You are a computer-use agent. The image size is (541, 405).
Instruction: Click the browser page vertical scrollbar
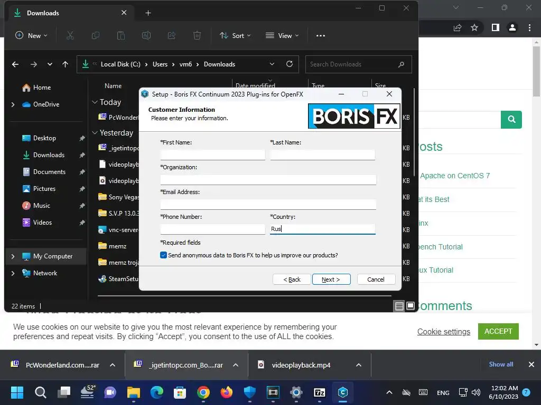click(x=536, y=71)
